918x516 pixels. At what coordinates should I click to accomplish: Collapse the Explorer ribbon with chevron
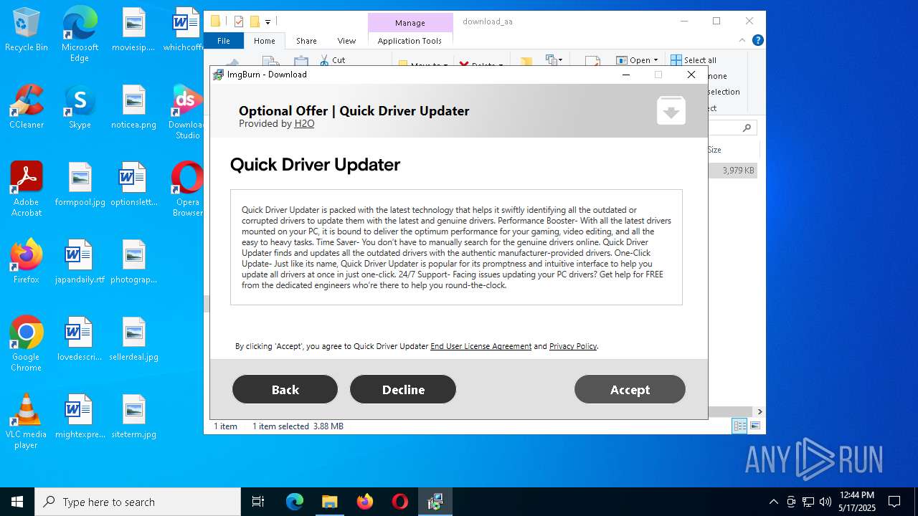pyautogui.click(x=742, y=41)
